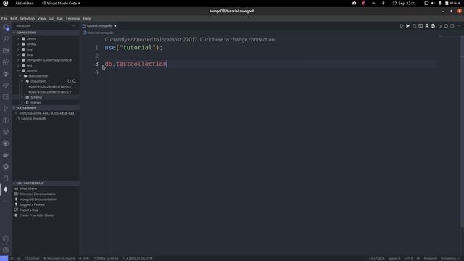This screenshot has height=261, width=464.
Task: Collapse the Playgrounds section
Action: 46,108
